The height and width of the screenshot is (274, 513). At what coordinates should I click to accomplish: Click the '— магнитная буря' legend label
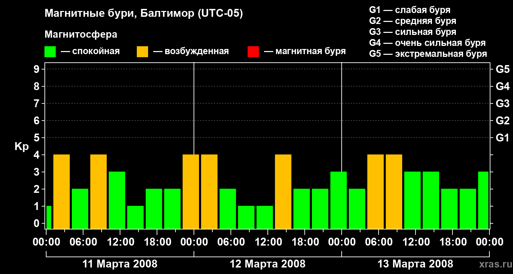tap(305, 51)
